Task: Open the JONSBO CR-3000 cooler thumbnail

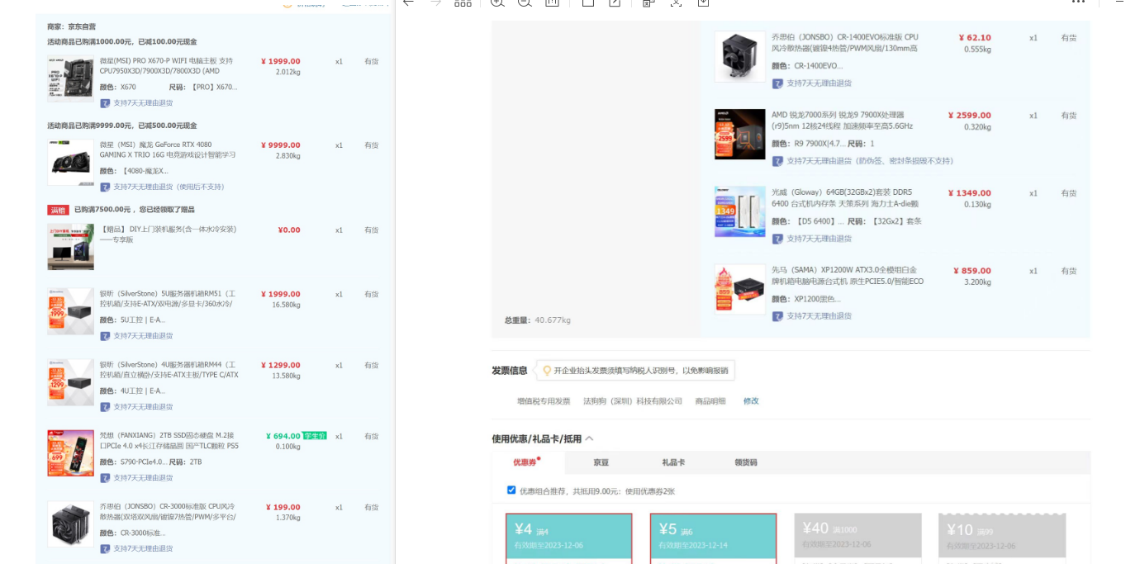Action: point(70,524)
